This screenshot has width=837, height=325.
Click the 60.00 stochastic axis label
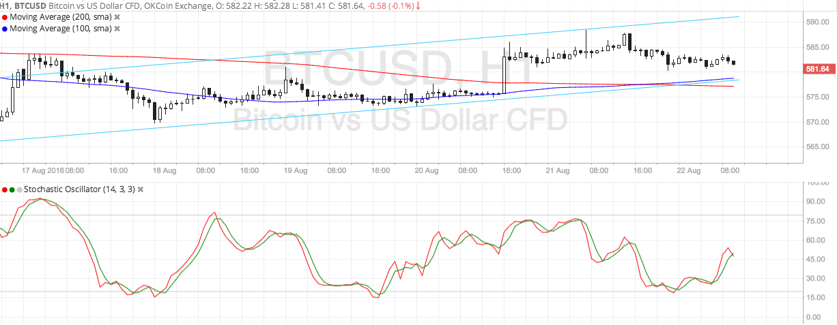click(x=817, y=240)
